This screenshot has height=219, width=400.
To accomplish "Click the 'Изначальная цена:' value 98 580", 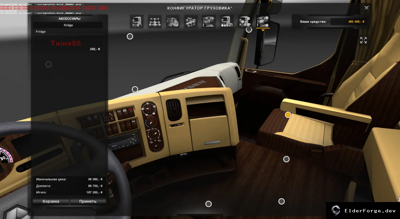I will 95,179.
